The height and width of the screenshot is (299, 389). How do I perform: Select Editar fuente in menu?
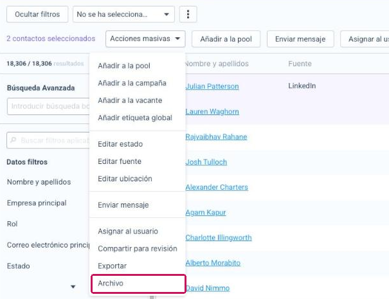click(x=120, y=161)
